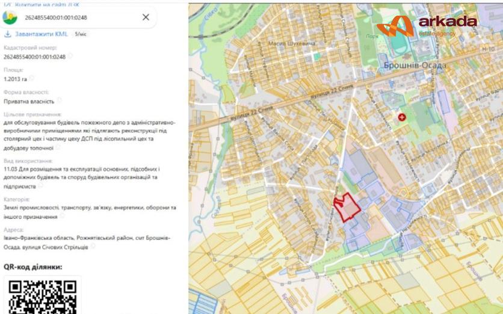503x314 pixels.
Task: Click the download arrow icon beside Завантажити KML
Action: pyautogui.click(x=7, y=34)
